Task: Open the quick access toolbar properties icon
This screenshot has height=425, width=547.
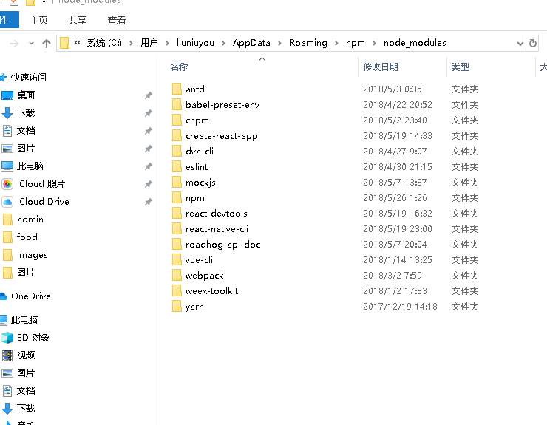Action: (x=14, y=2)
